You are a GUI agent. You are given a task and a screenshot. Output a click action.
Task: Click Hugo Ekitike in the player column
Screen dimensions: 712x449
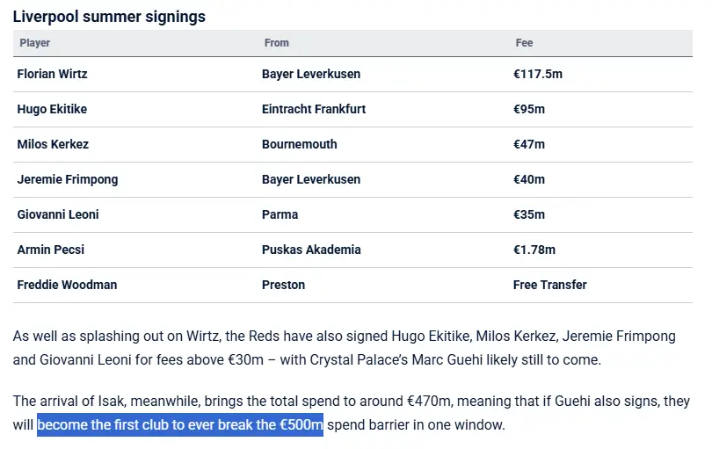tap(52, 109)
